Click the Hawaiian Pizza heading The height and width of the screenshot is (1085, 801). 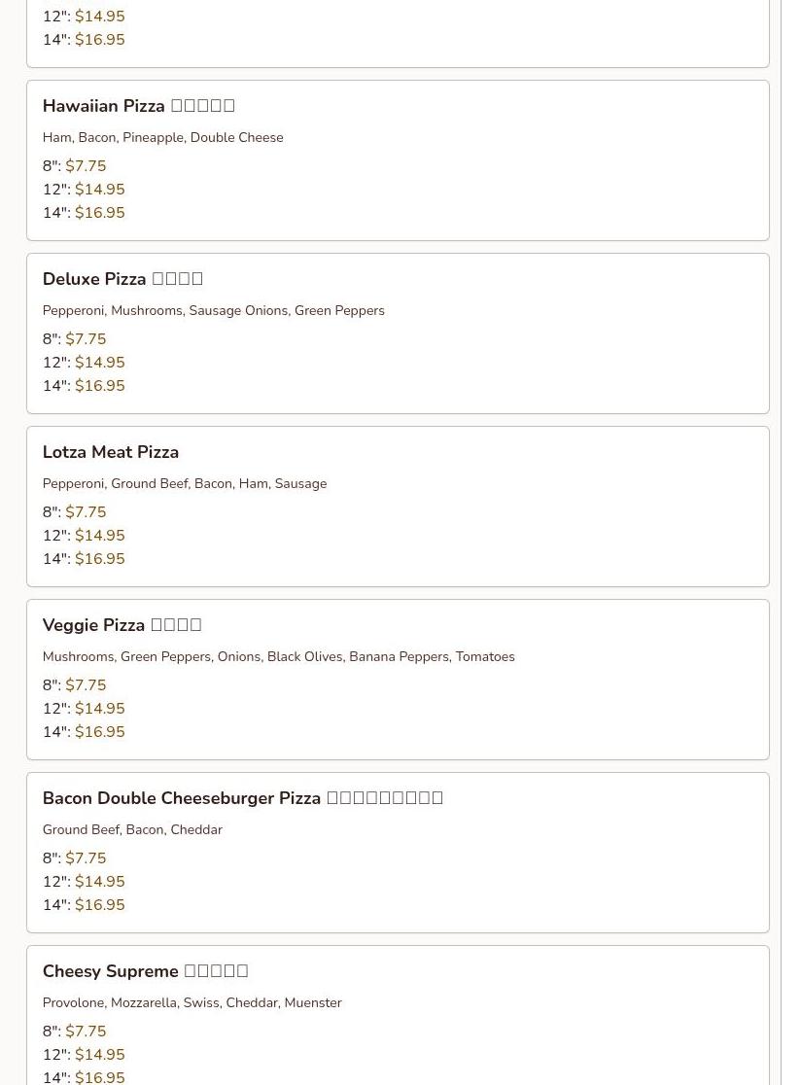[103, 106]
